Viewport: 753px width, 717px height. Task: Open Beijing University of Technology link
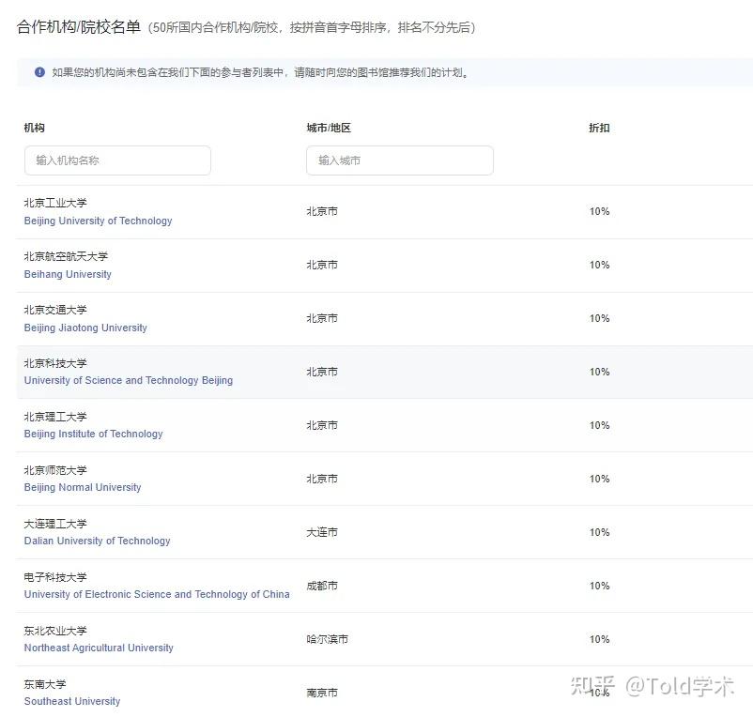tap(98, 221)
